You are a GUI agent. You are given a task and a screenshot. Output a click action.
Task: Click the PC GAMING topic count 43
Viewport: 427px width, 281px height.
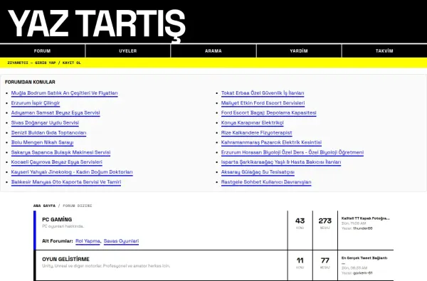pos(300,221)
